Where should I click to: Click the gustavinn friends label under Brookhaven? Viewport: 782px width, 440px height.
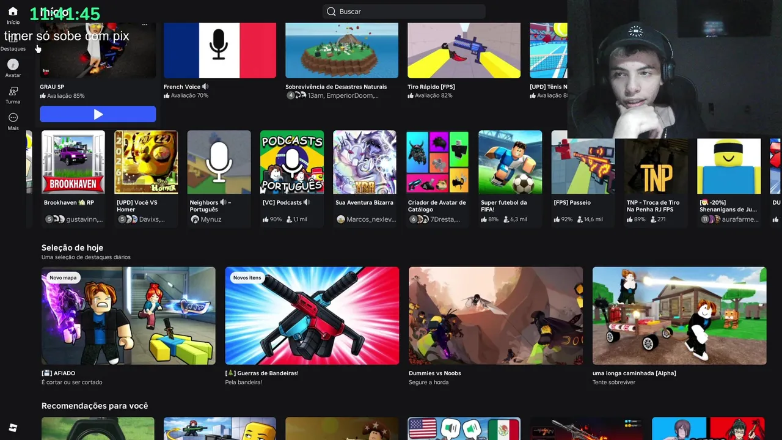pos(84,219)
